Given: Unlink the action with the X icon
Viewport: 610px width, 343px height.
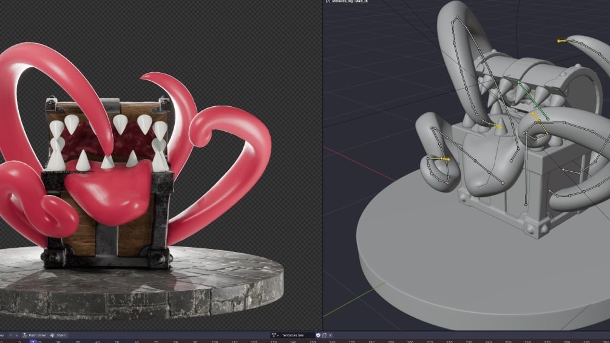Looking at the screenshot, I should tap(330, 335).
